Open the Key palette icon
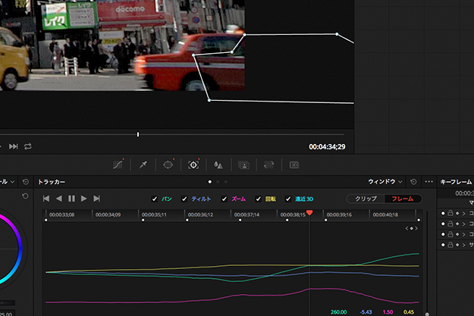This screenshot has width=474, height=316. point(244,164)
